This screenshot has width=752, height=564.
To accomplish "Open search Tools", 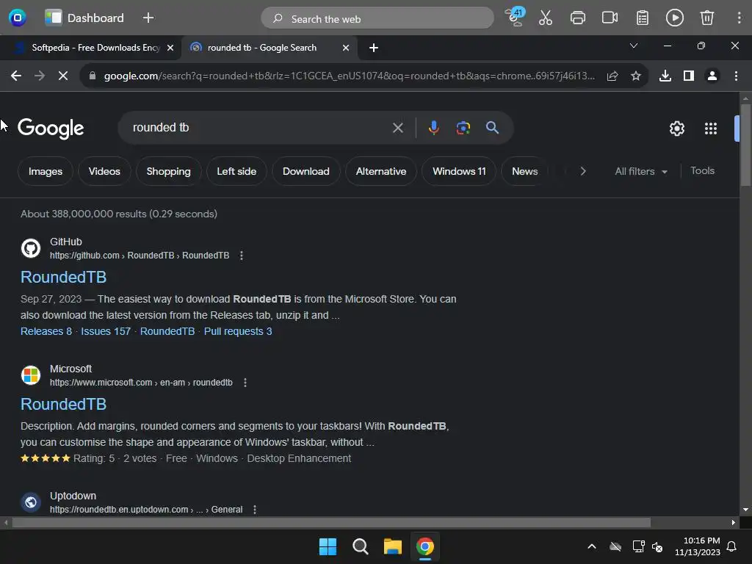I will [702, 170].
